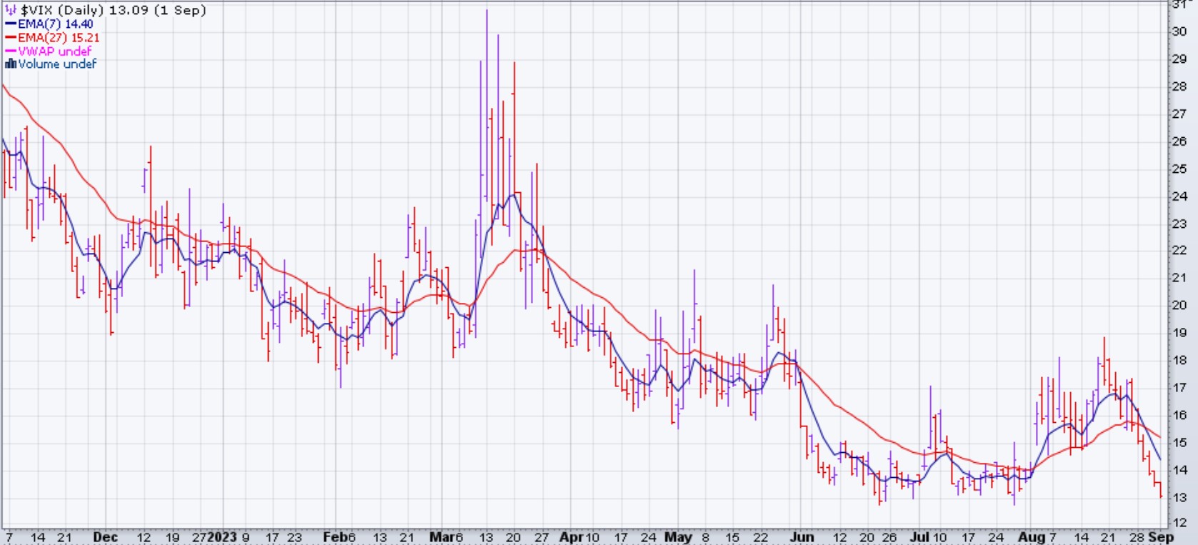Select the Aug month label on the axis
The image size is (1198, 545).
(x=1031, y=537)
